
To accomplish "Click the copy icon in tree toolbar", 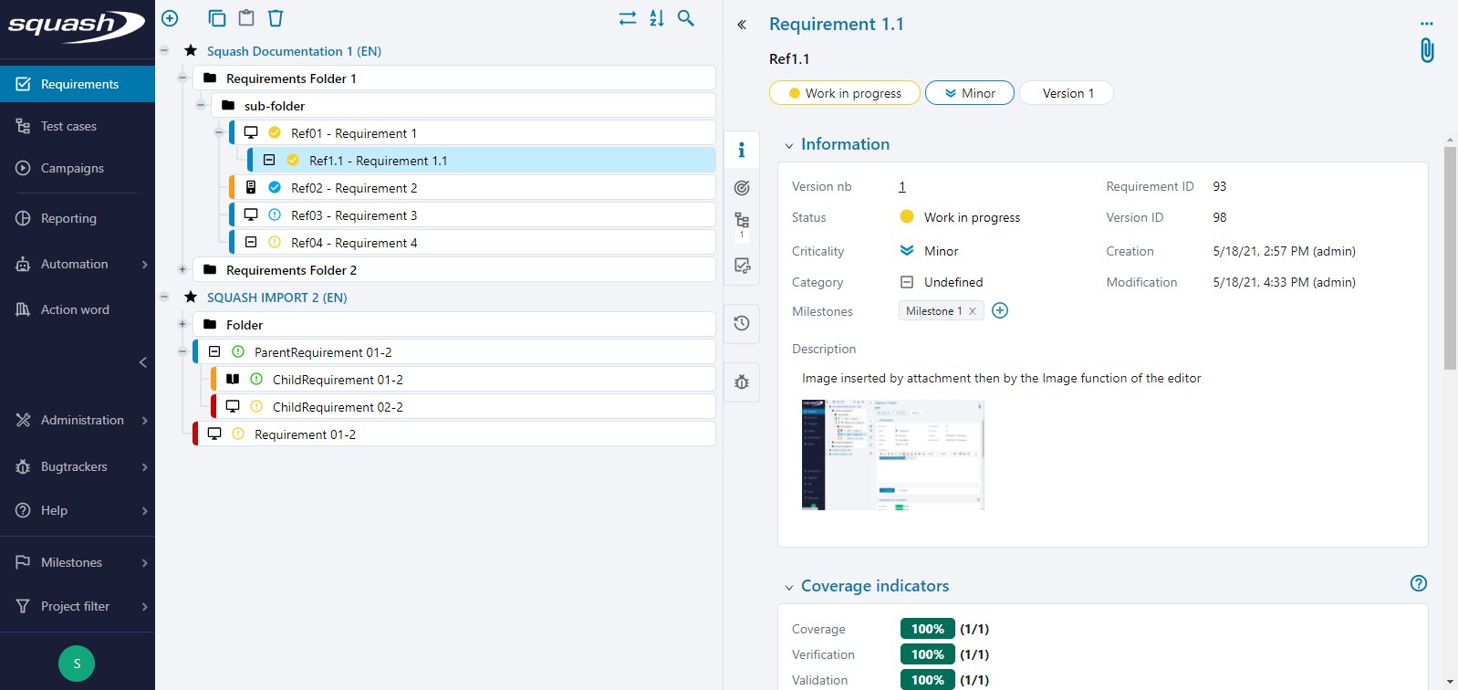I will 216,18.
